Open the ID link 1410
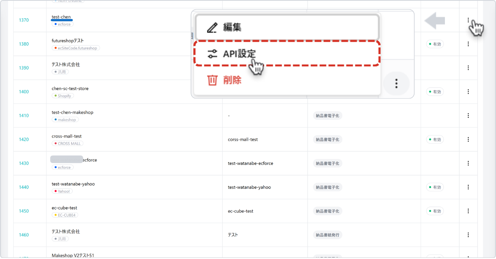496x259 pixels. tap(24, 116)
